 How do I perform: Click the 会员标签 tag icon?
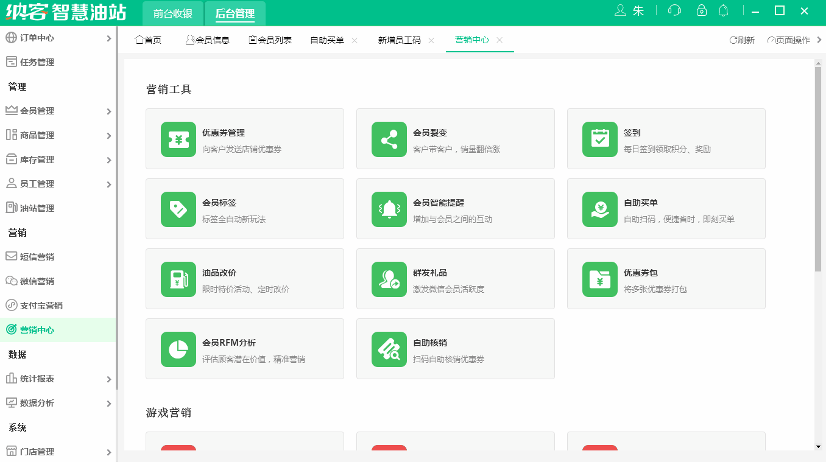pos(178,209)
